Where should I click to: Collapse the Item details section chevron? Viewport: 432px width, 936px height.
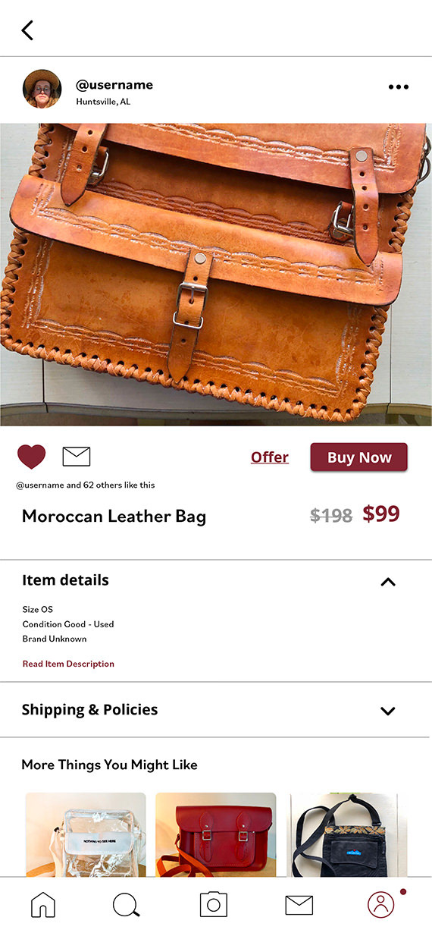(x=388, y=582)
